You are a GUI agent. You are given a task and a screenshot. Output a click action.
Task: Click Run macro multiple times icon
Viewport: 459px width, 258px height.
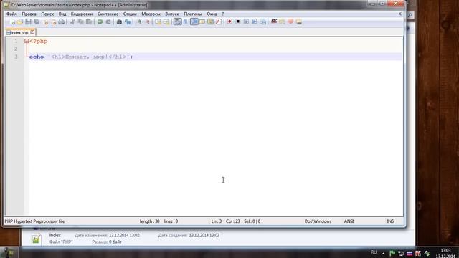pos(255,21)
